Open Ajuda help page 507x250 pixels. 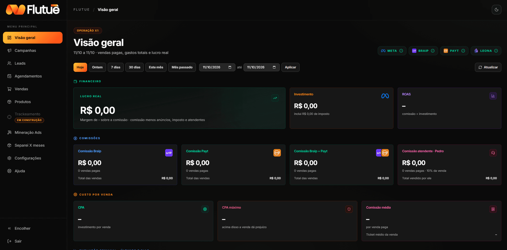point(33,171)
